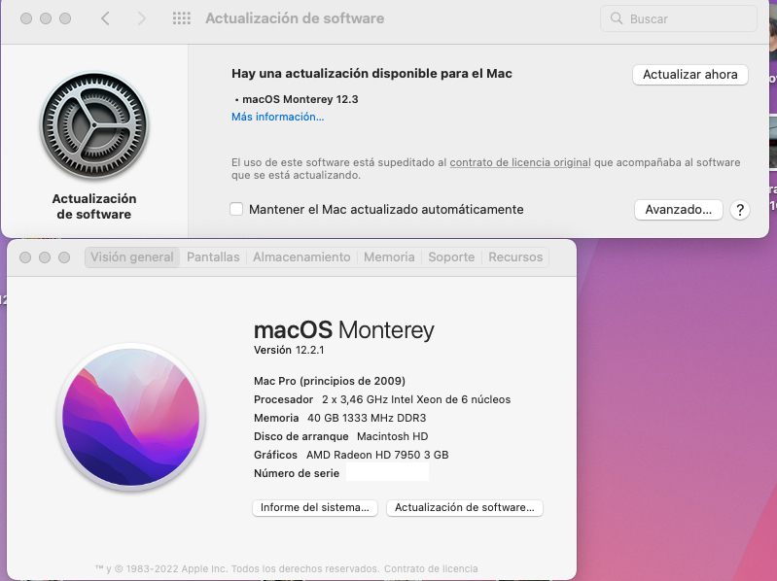This screenshot has width=777, height=581.
Task: Click the Número de serie label
Action: pyautogui.click(x=297, y=473)
